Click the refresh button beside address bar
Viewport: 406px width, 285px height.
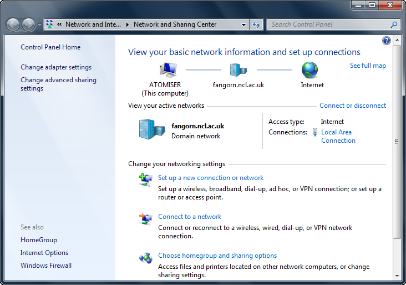coord(256,24)
